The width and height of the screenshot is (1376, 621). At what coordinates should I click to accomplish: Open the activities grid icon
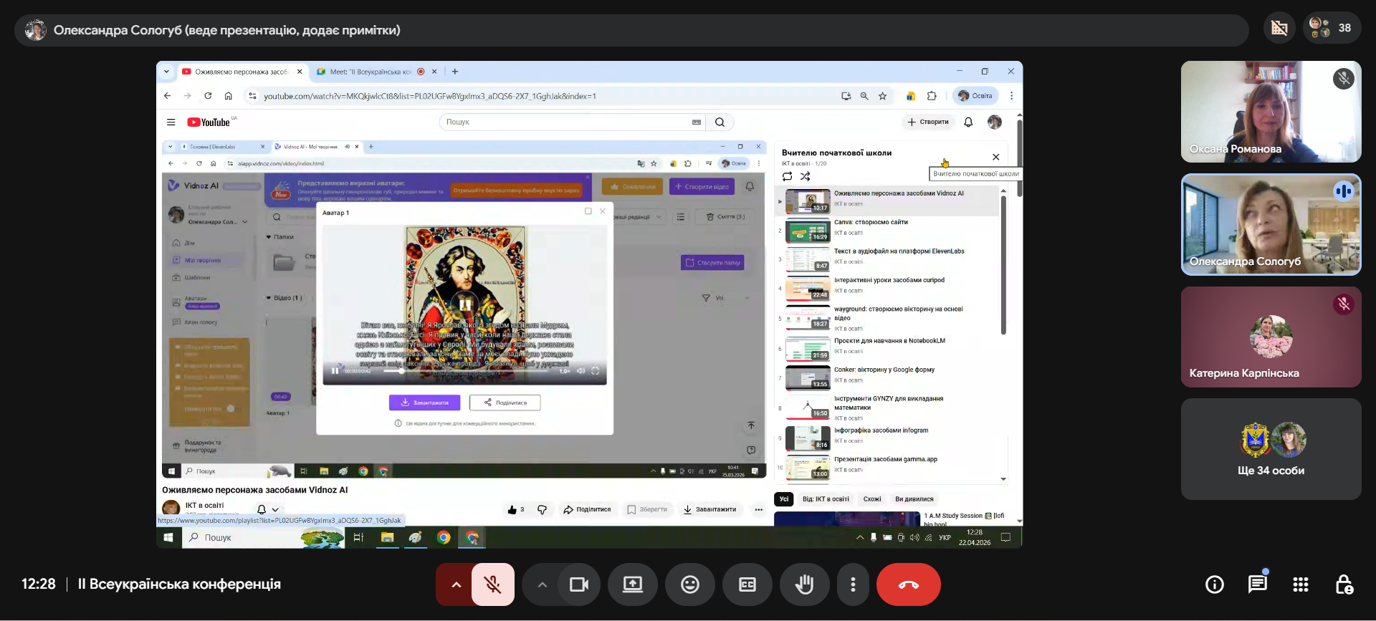[x=1300, y=584]
